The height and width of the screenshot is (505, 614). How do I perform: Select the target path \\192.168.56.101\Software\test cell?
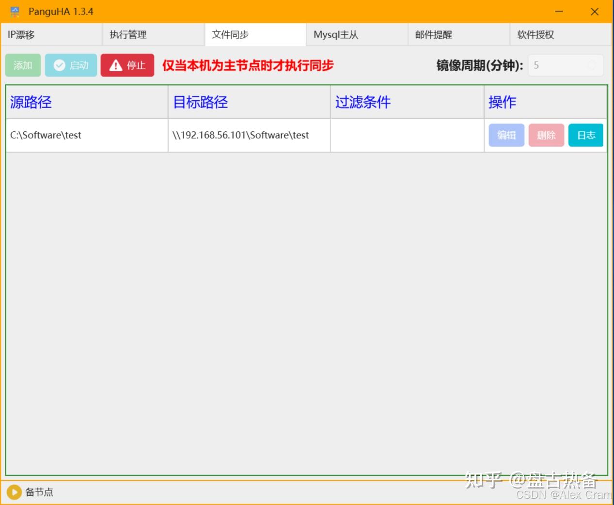click(x=241, y=135)
